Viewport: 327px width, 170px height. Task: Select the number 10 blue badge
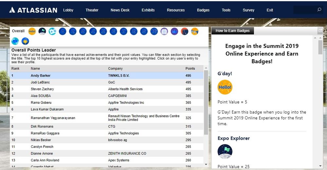(154, 31)
